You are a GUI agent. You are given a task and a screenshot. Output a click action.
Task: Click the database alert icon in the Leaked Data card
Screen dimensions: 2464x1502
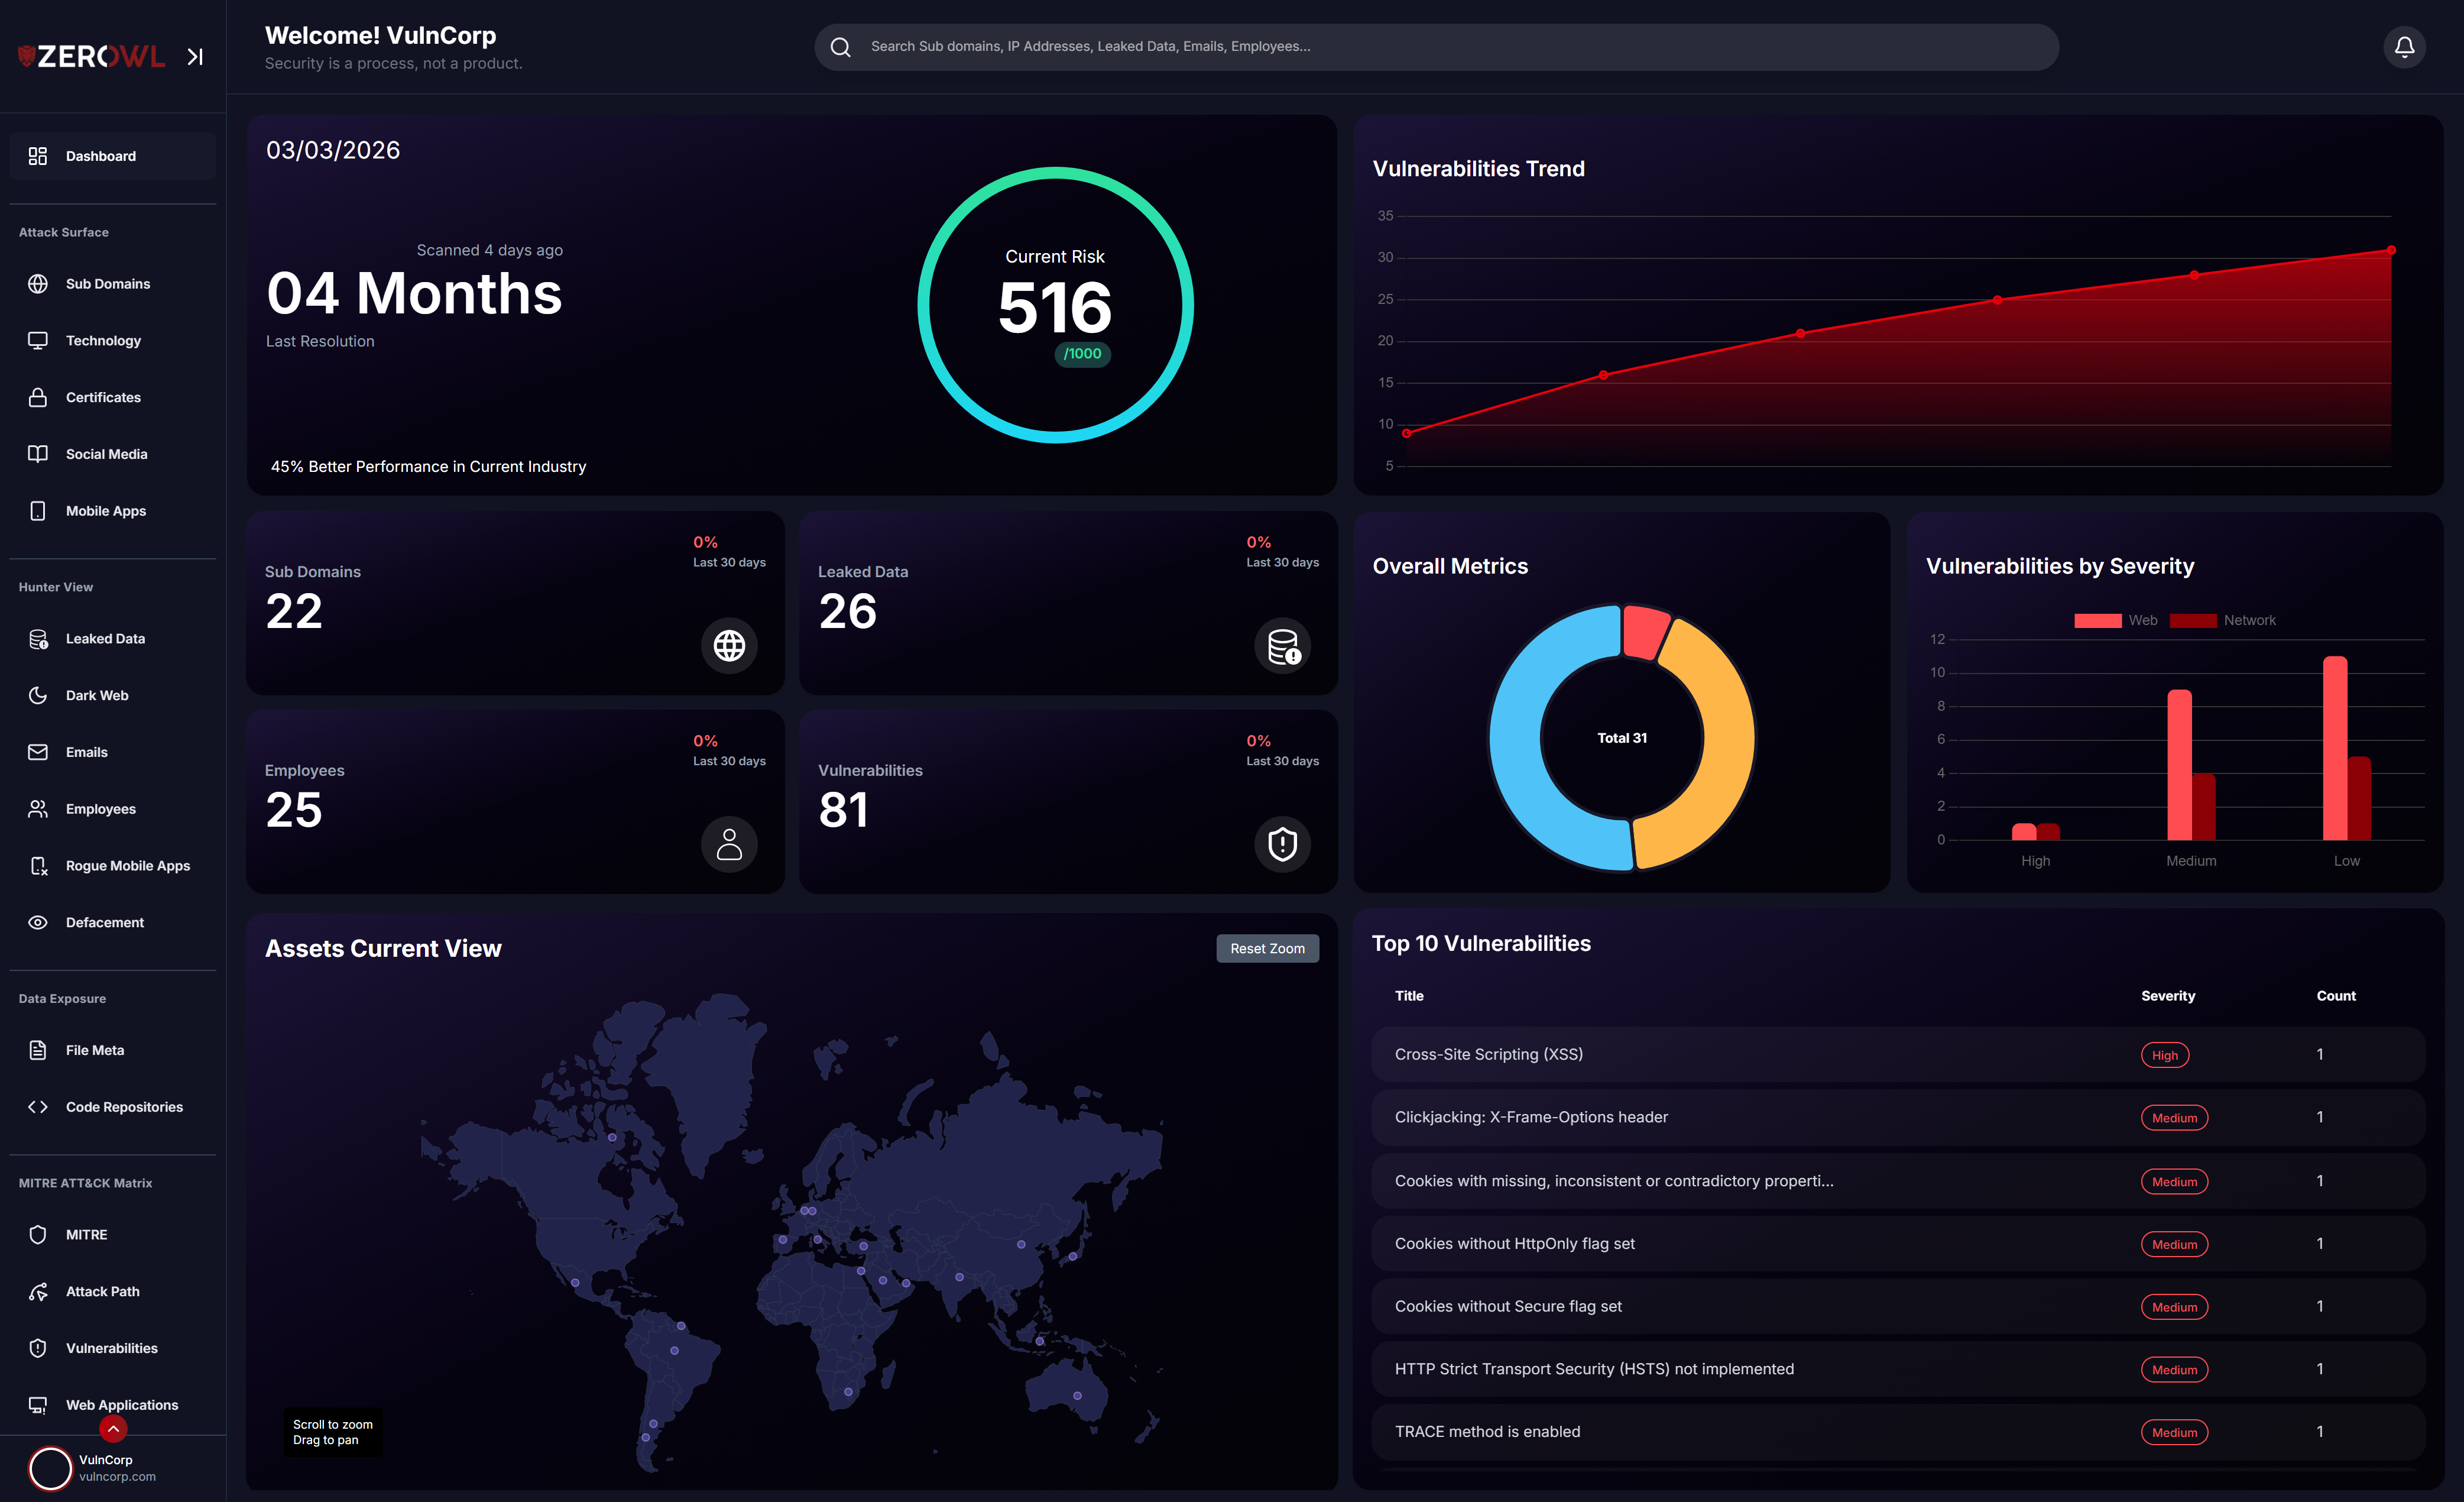[1282, 645]
